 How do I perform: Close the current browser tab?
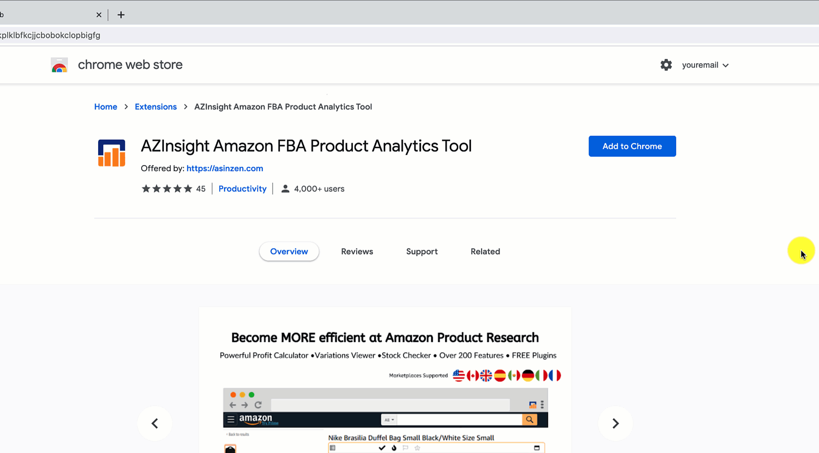point(99,15)
